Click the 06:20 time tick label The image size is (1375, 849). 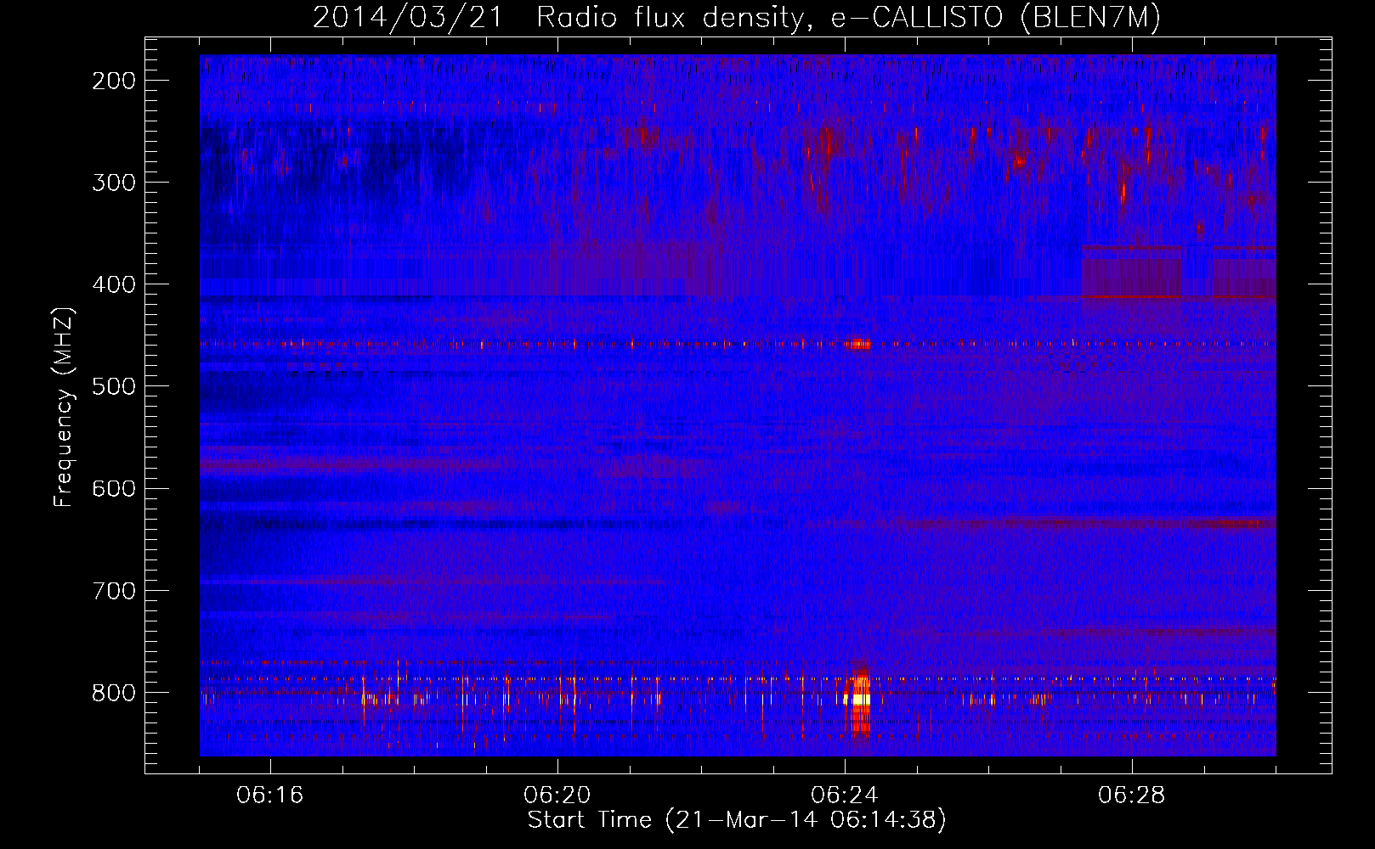557,796
